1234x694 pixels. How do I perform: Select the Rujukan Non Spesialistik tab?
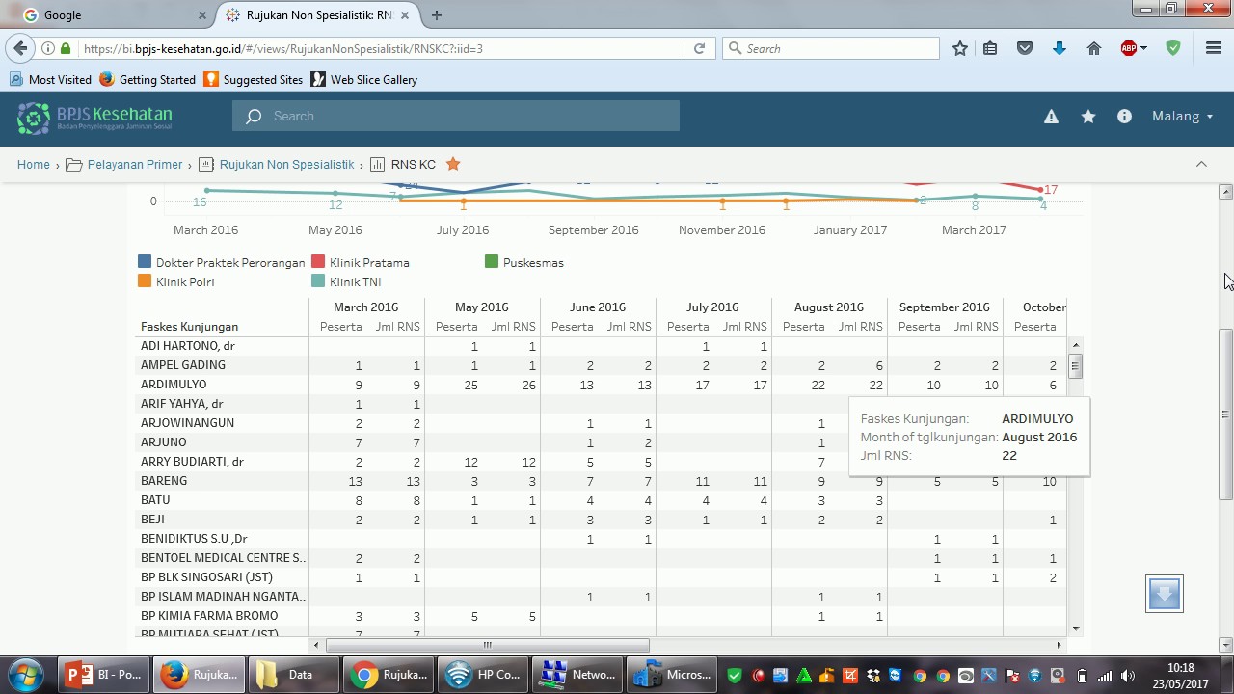pos(318,15)
